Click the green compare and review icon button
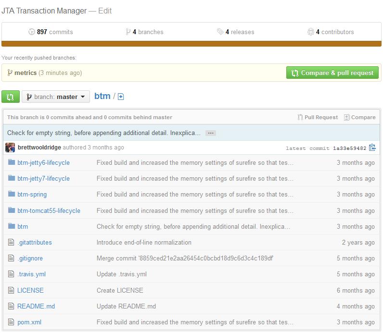The height and width of the screenshot is (333, 383). pyautogui.click(x=10, y=97)
